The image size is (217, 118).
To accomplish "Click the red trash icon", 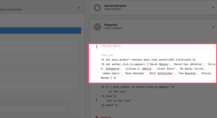I will click(97, 117).
